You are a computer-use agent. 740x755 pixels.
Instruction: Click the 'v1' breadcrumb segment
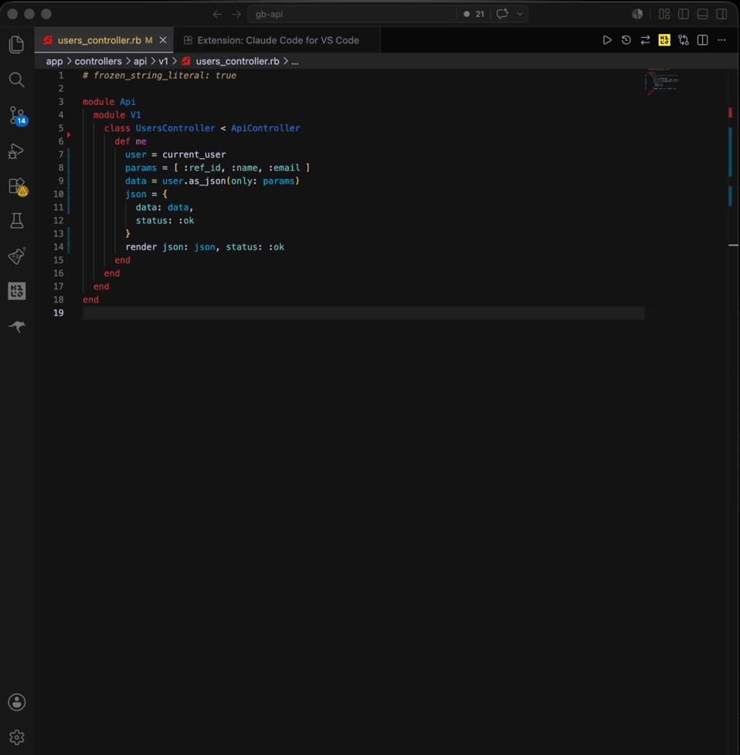[163, 61]
